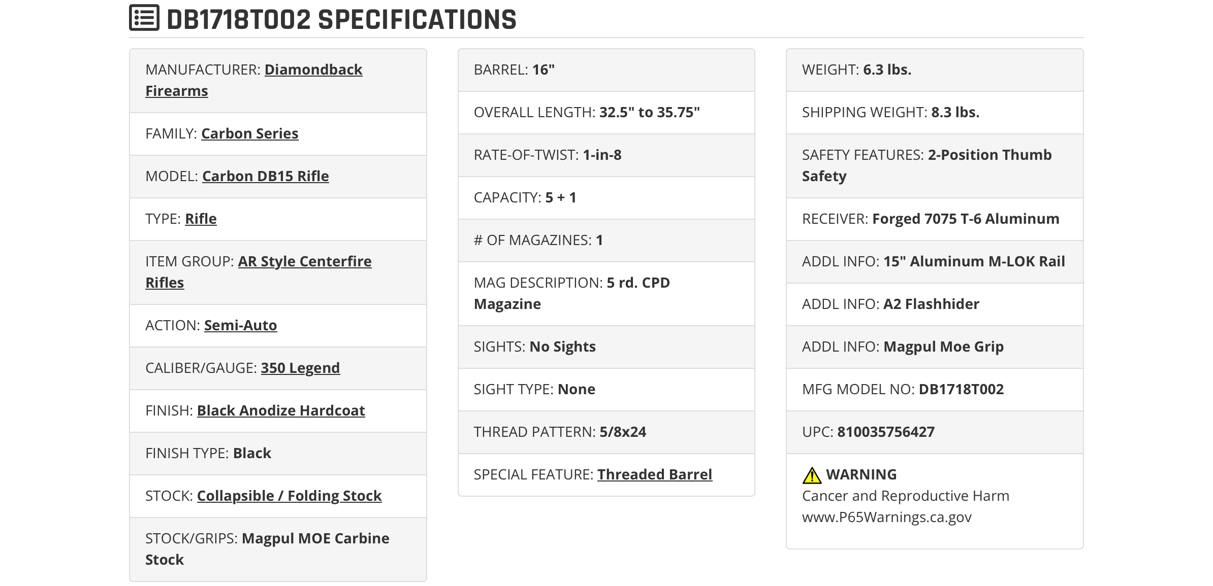
Task: Open the Collapsible / Folding Stock link
Action: [289, 496]
